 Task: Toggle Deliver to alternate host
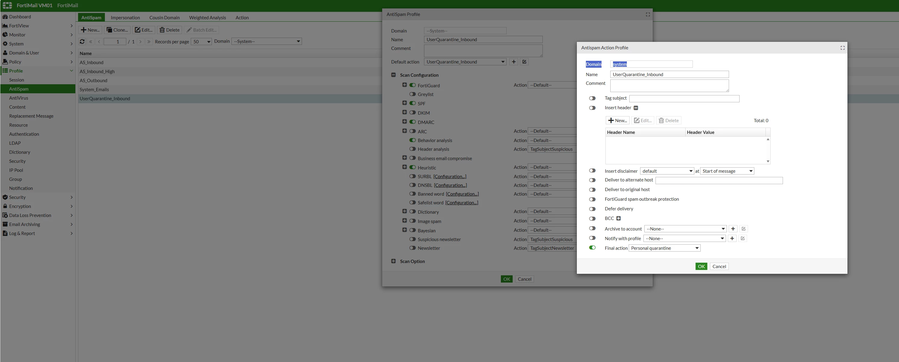(x=592, y=180)
